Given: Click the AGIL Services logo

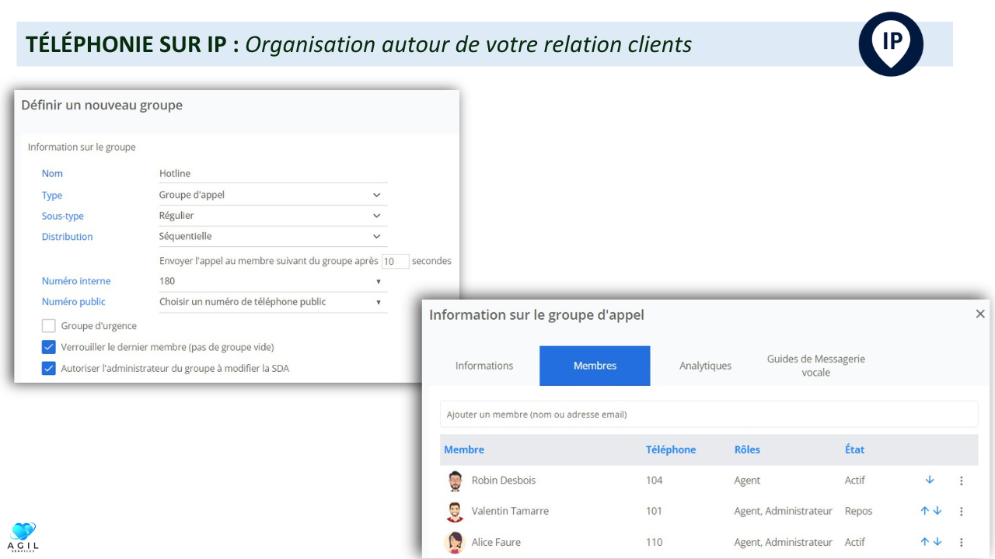Looking at the screenshot, I should (x=23, y=537).
